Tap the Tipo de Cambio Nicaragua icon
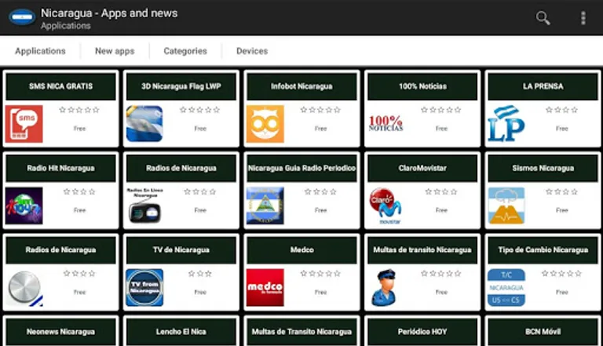This screenshot has width=603, height=346. pyautogui.click(x=506, y=287)
